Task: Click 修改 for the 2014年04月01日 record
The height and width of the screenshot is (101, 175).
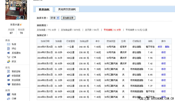Action: 163,75
